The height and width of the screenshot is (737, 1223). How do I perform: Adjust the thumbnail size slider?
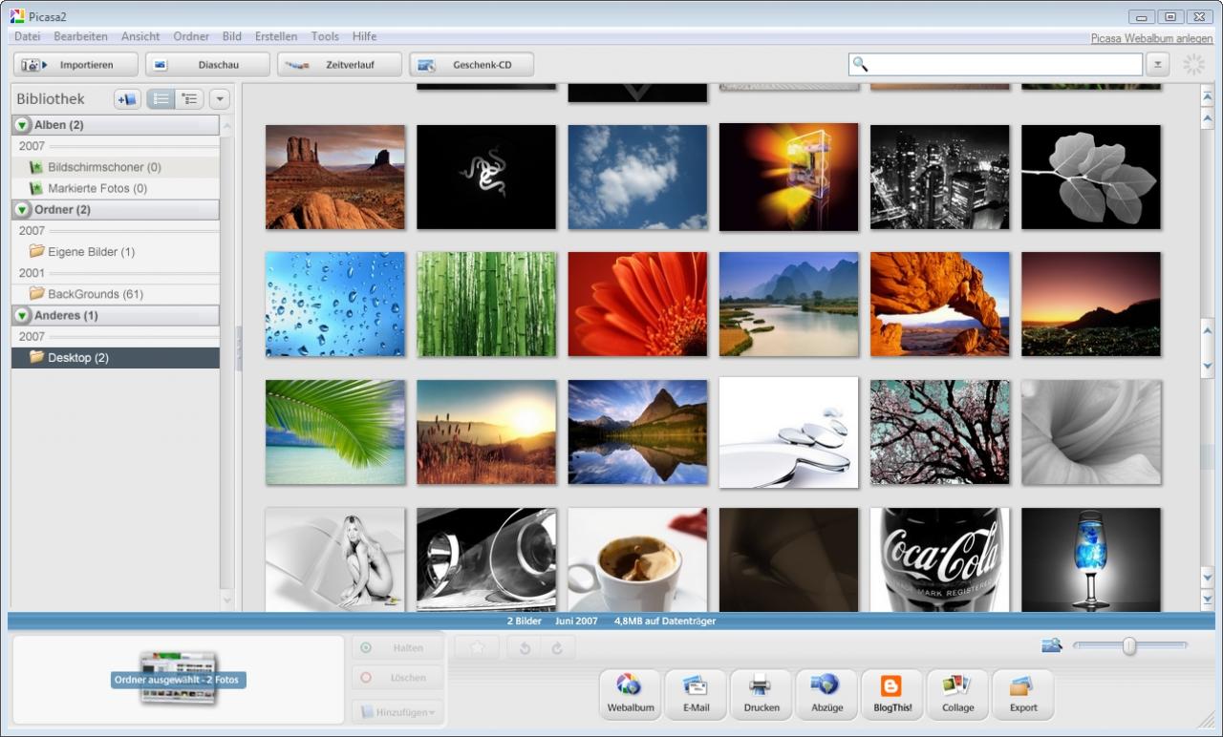[x=1129, y=646]
